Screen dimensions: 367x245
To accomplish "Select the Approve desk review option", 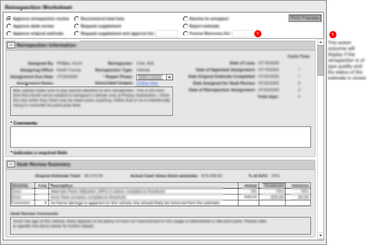I will coord(9,26).
